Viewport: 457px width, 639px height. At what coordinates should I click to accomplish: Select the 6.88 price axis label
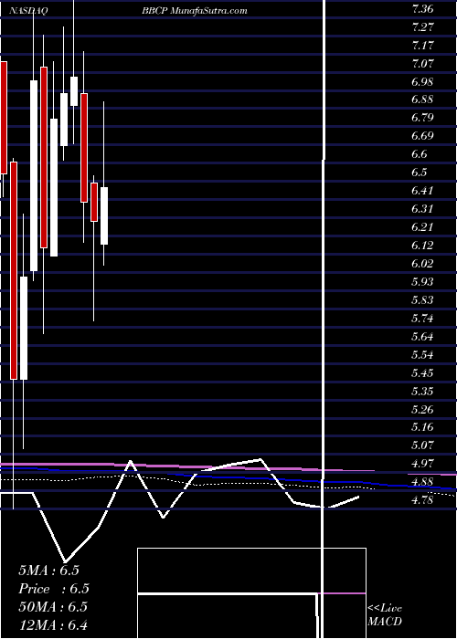422,100
